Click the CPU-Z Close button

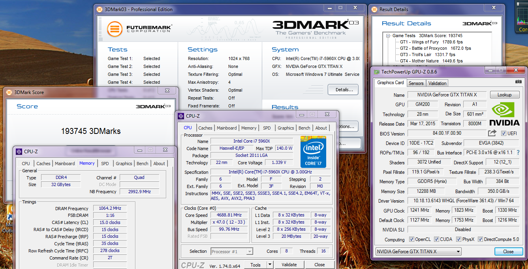(x=319, y=265)
